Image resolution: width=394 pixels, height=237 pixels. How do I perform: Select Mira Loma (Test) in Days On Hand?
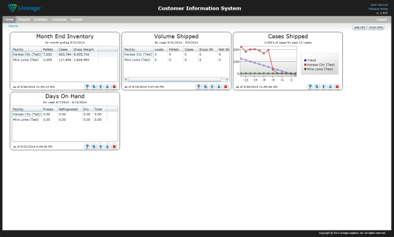(x=26, y=119)
